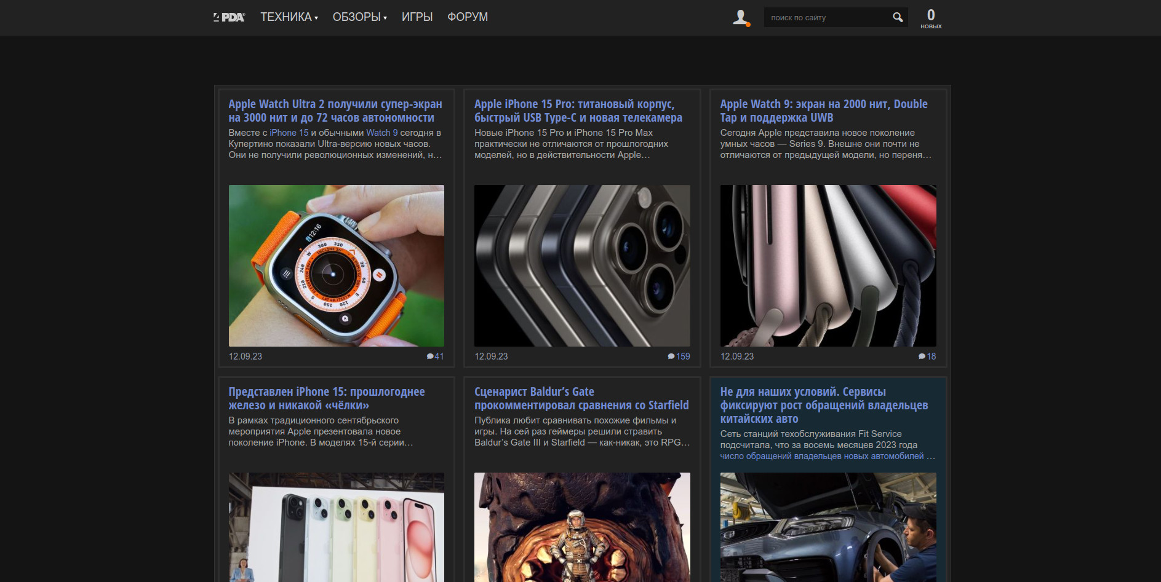Follow the iPhone 15 inline link

coord(289,133)
